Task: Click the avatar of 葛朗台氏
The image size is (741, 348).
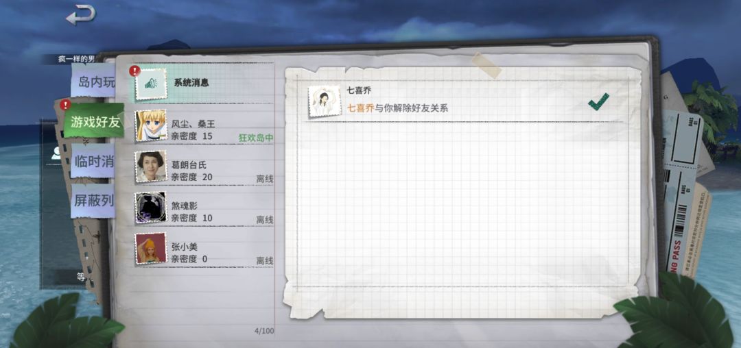Action: (x=151, y=166)
